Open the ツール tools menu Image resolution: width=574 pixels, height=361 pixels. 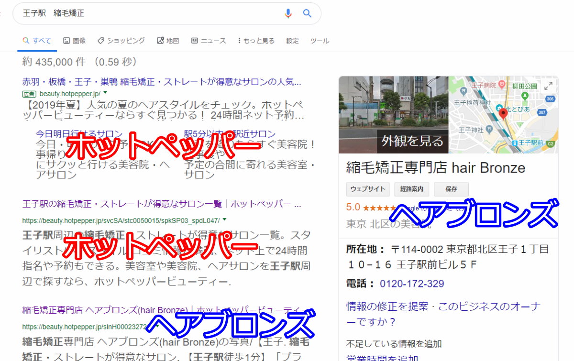click(x=320, y=41)
